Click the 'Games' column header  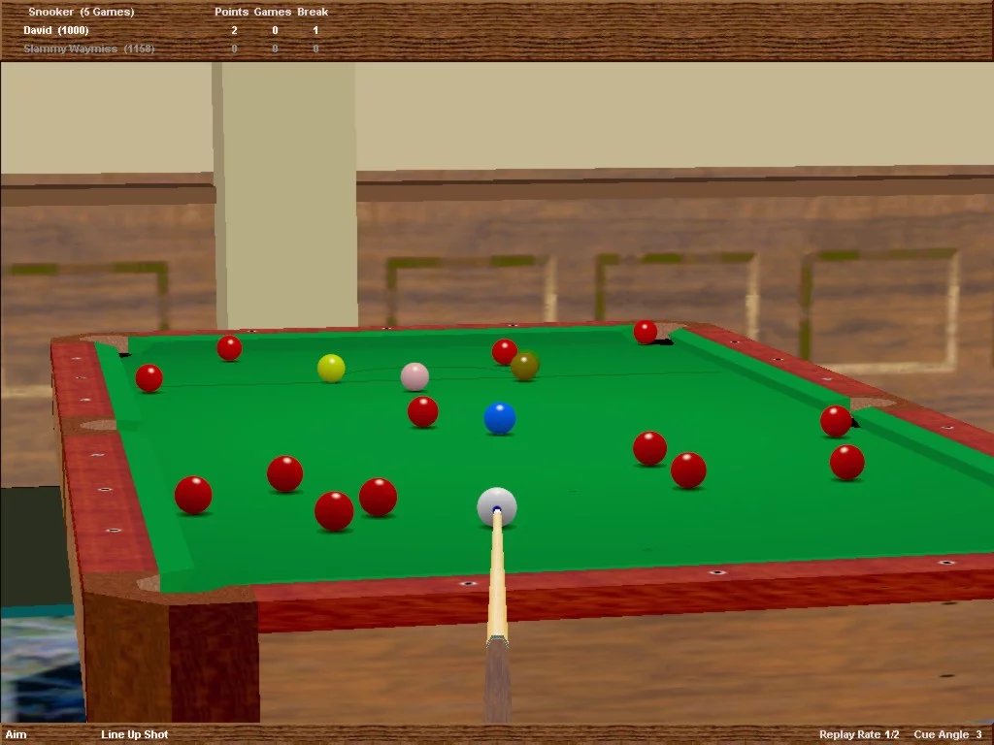click(x=273, y=12)
